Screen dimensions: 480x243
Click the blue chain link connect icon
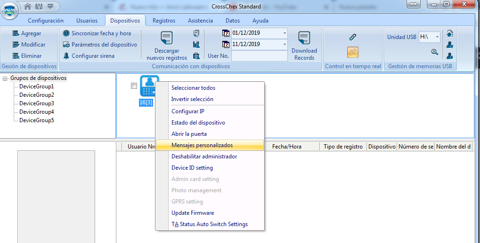tap(353, 37)
